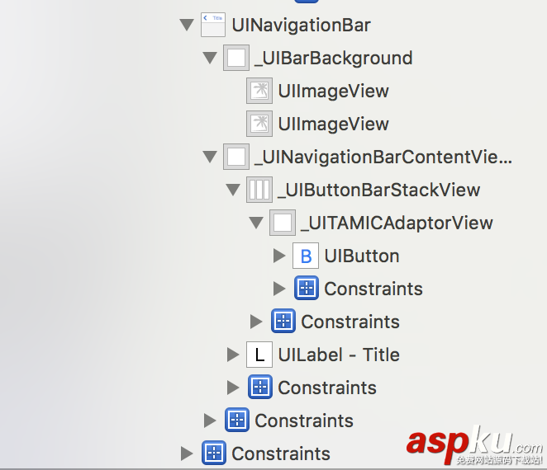Image resolution: width=547 pixels, height=470 pixels.
Task: Click the _UITAMICAdaptorView icon
Action: coord(282,223)
